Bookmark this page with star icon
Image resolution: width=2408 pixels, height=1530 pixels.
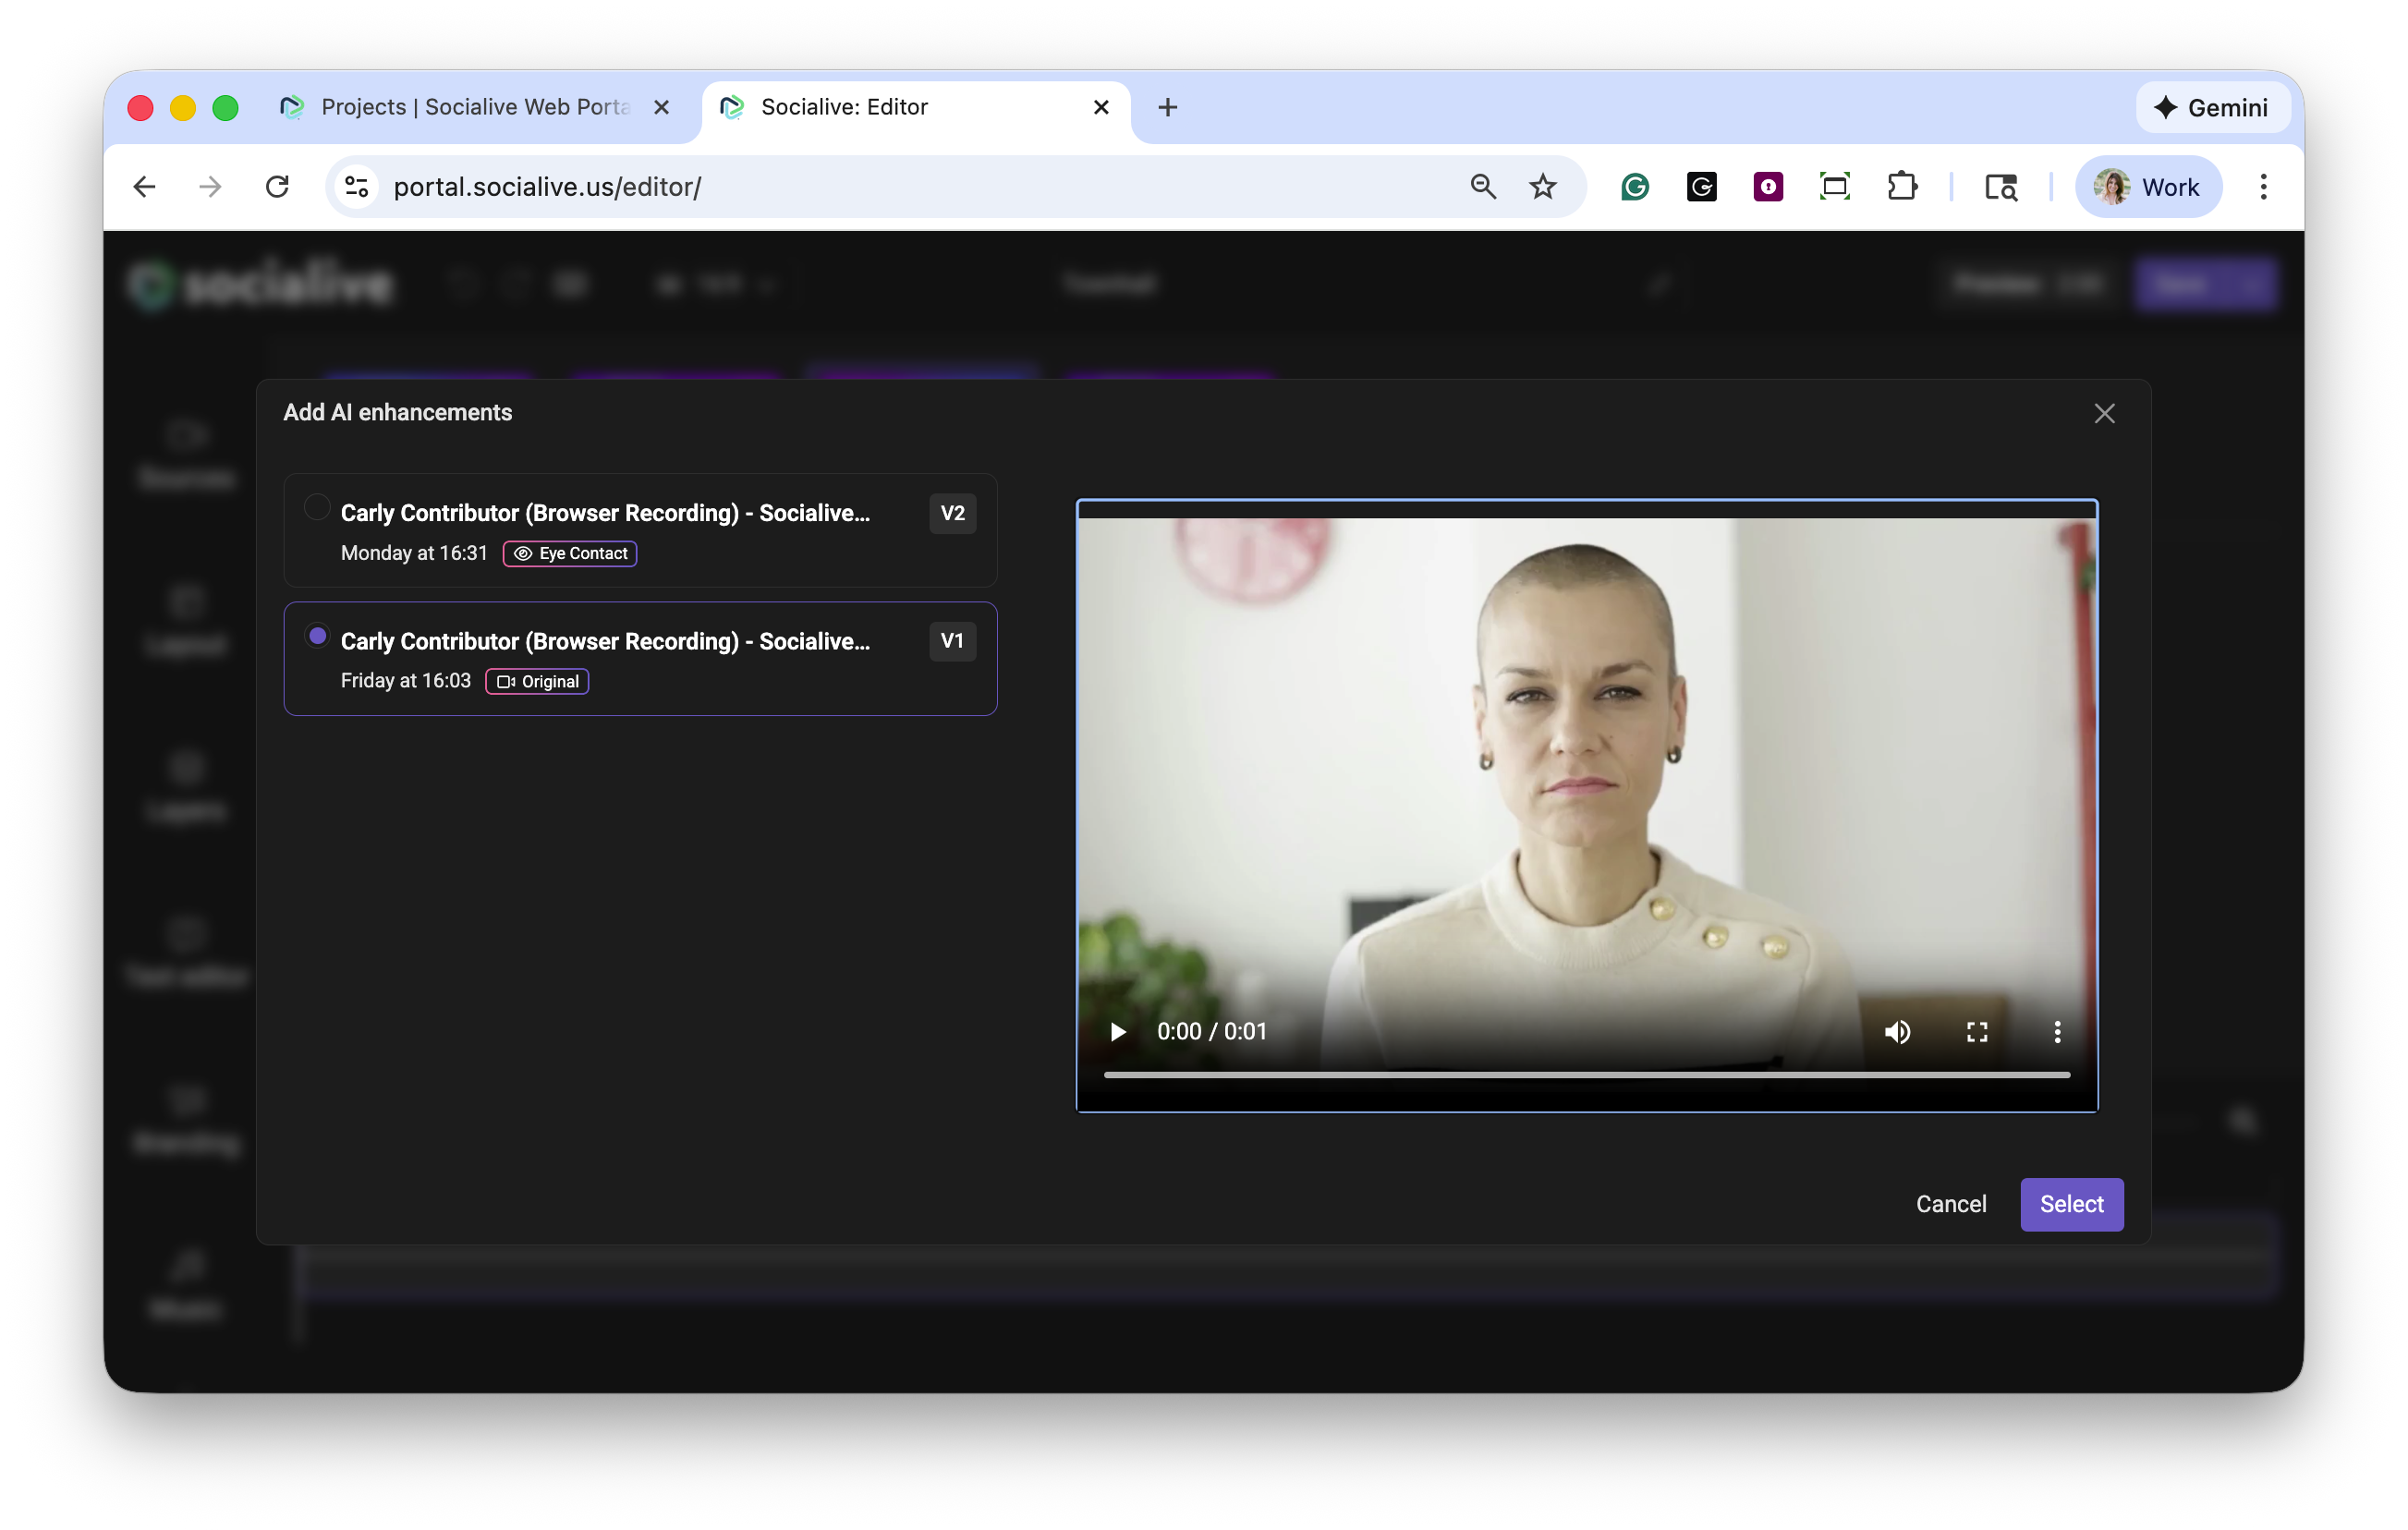pos(1542,187)
